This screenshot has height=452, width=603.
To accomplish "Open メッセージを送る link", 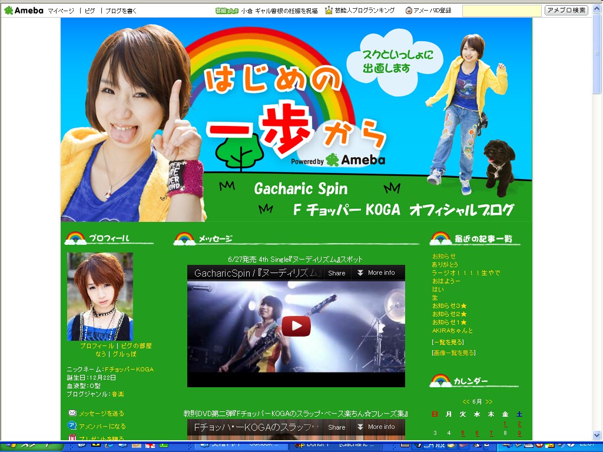I will point(101,414).
